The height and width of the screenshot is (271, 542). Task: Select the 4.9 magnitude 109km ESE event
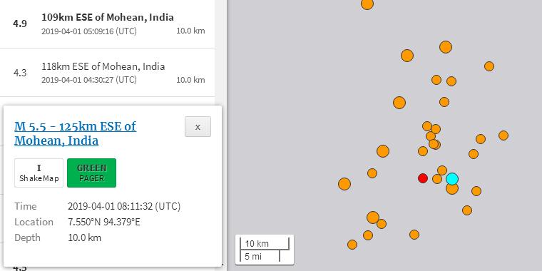(x=107, y=24)
